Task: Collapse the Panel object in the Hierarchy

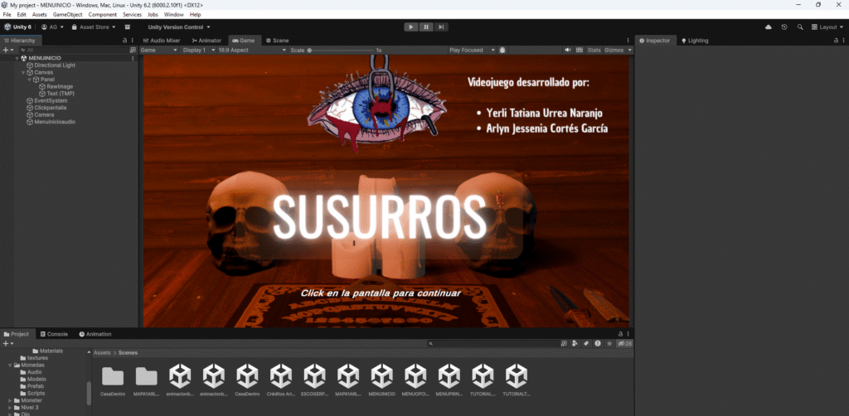Action: [x=29, y=79]
